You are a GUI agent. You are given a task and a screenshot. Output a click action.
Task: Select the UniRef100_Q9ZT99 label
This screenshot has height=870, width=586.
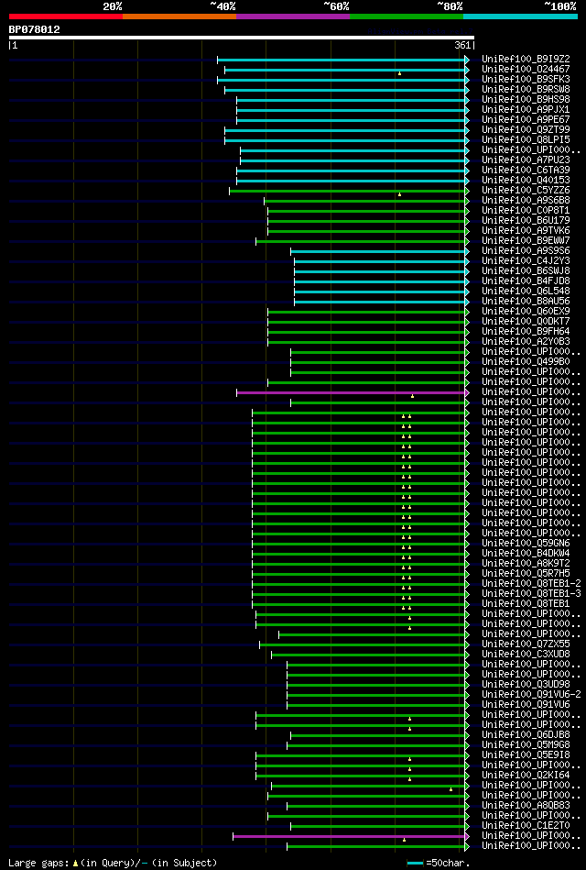point(526,130)
